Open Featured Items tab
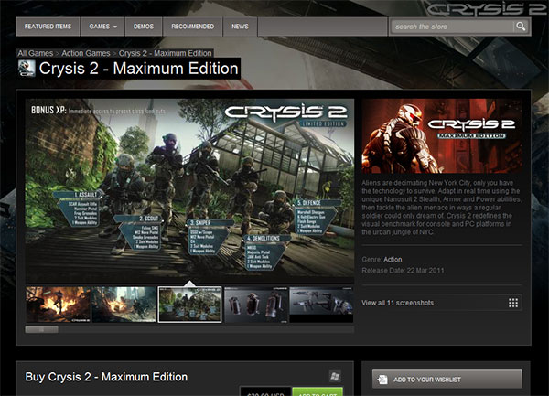The width and height of the screenshot is (549, 396). pyautogui.click(x=48, y=27)
